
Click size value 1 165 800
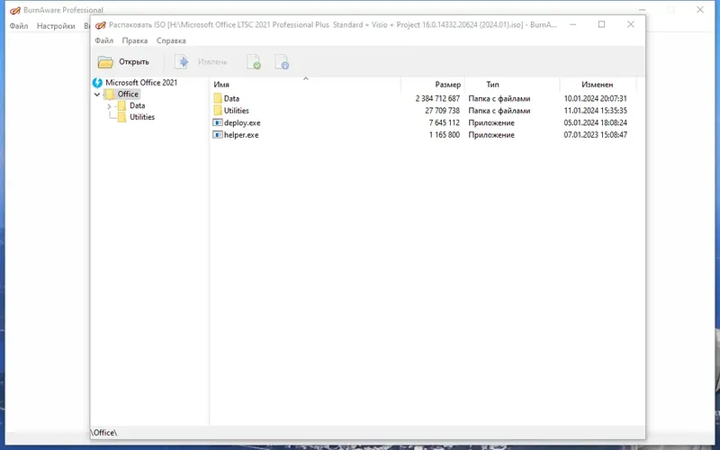point(444,135)
